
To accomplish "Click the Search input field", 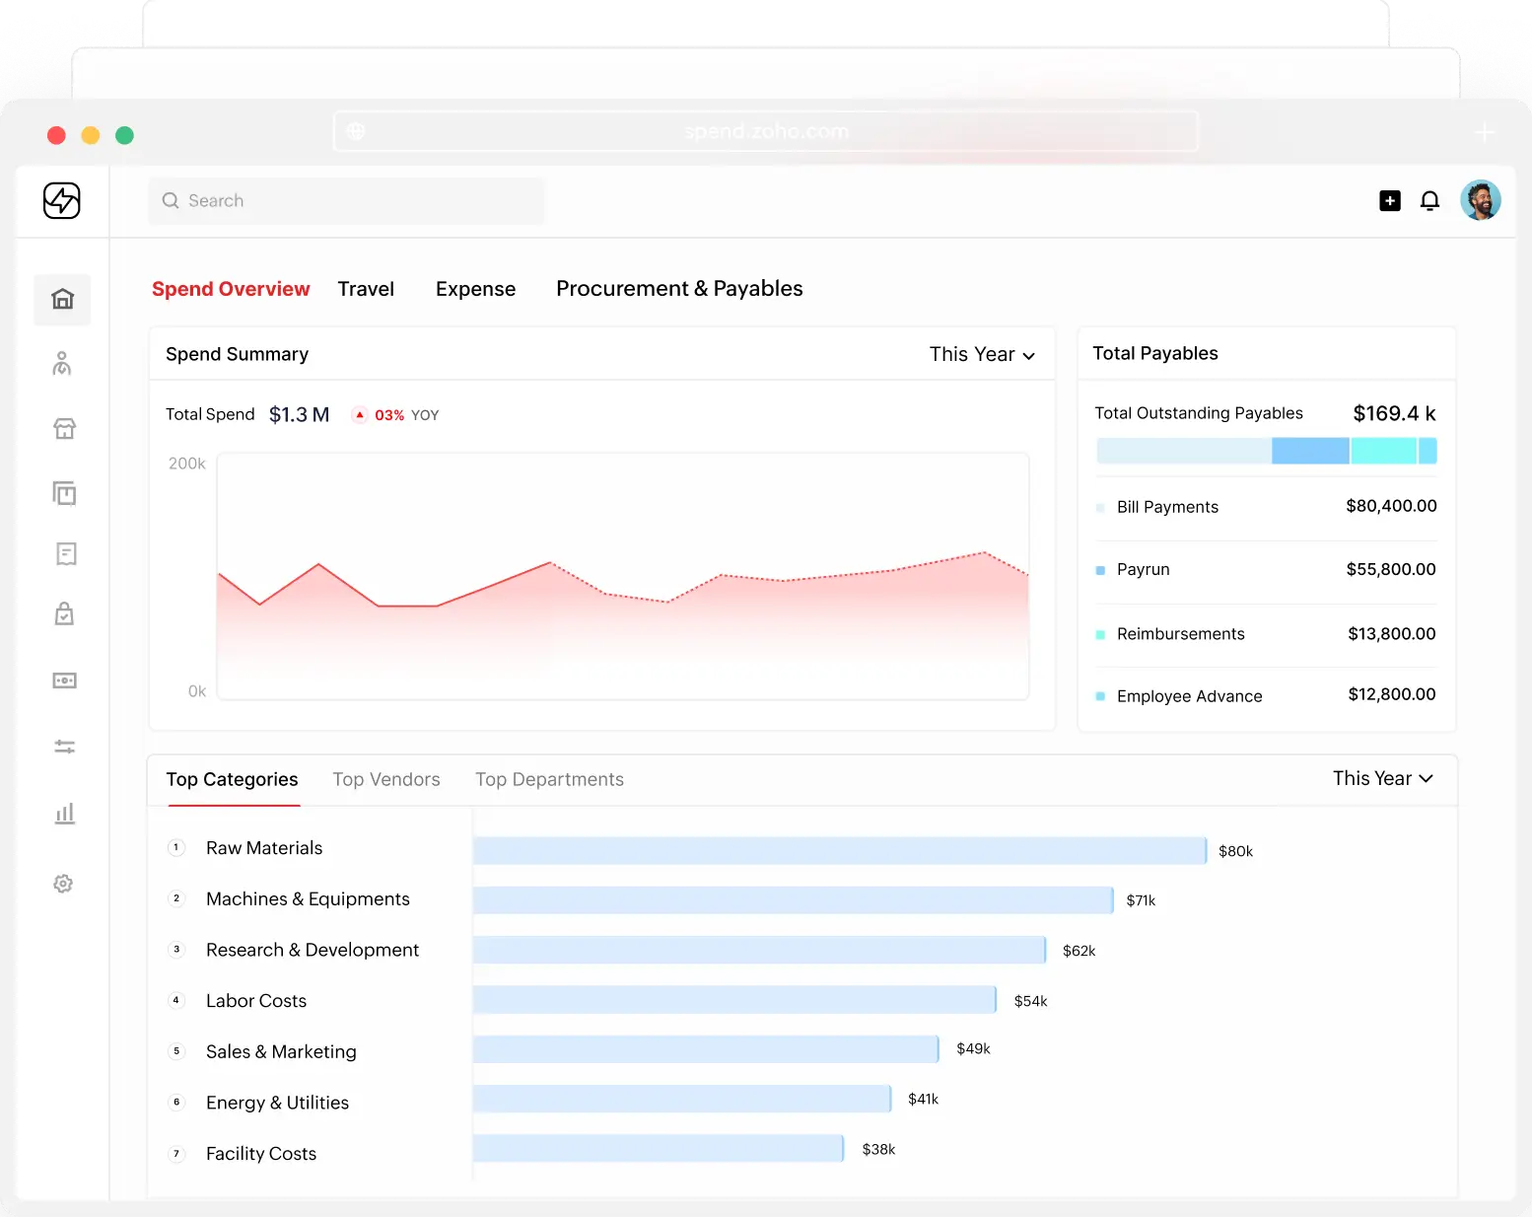I will click(345, 201).
